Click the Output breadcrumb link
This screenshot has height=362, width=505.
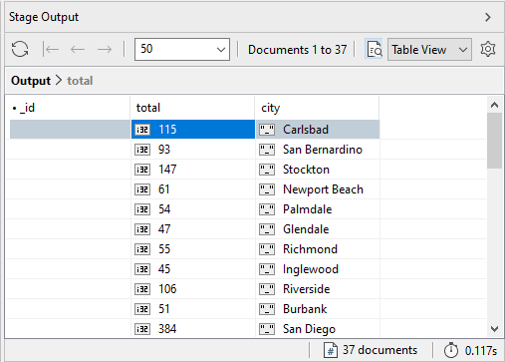pos(31,81)
